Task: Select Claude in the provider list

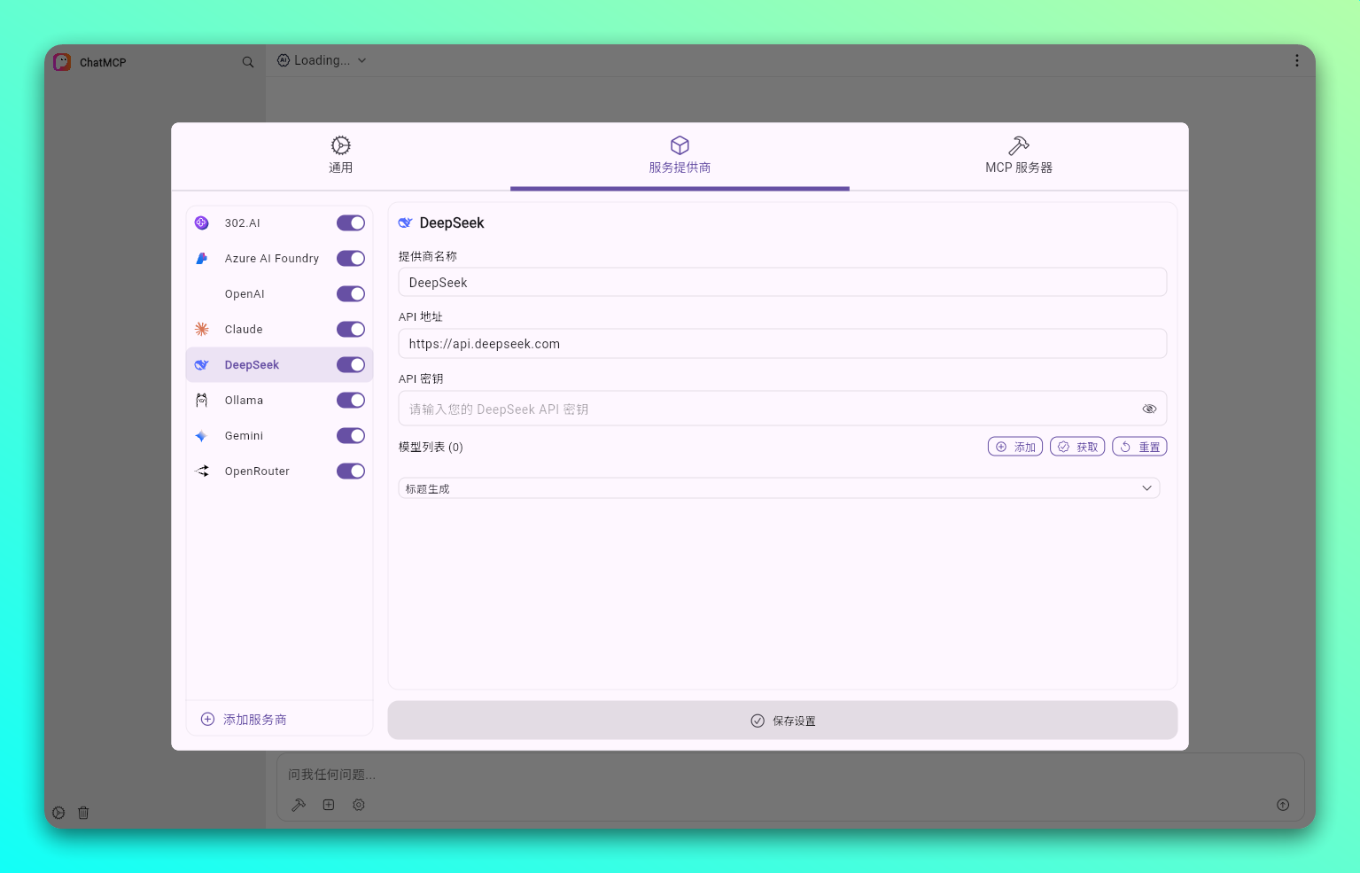Action: coord(244,330)
